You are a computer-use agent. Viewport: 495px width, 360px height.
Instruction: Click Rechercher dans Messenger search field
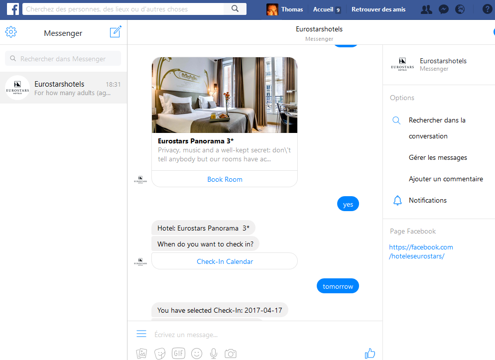pyautogui.click(x=63, y=59)
